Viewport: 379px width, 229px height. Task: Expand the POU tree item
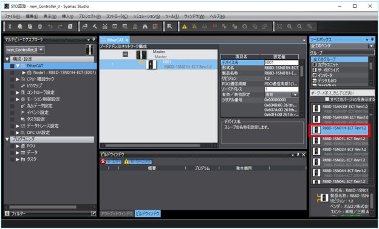pos(18,146)
